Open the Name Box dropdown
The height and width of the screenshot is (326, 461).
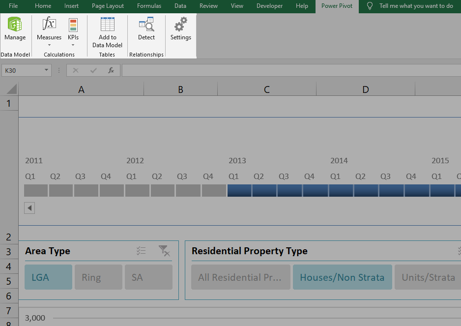click(x=46, y=70)
